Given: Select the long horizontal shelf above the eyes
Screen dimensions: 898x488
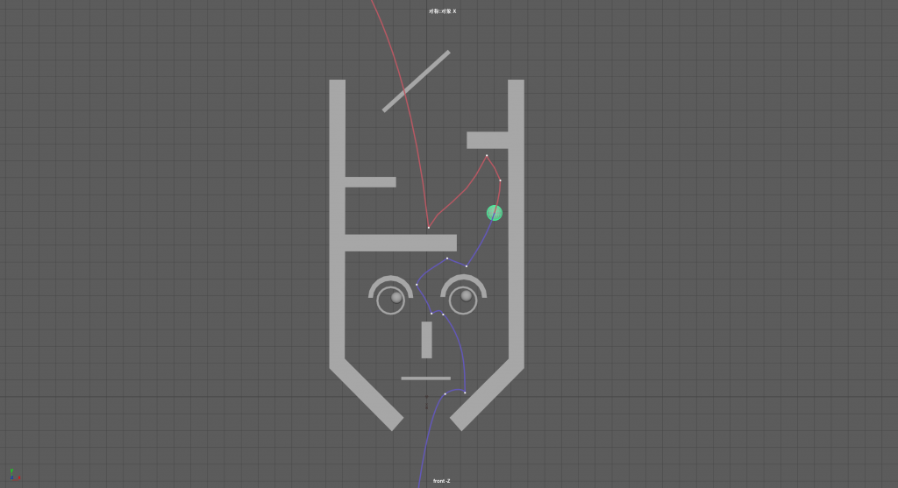Looking at the screenshot, I should tap(401, 243).
